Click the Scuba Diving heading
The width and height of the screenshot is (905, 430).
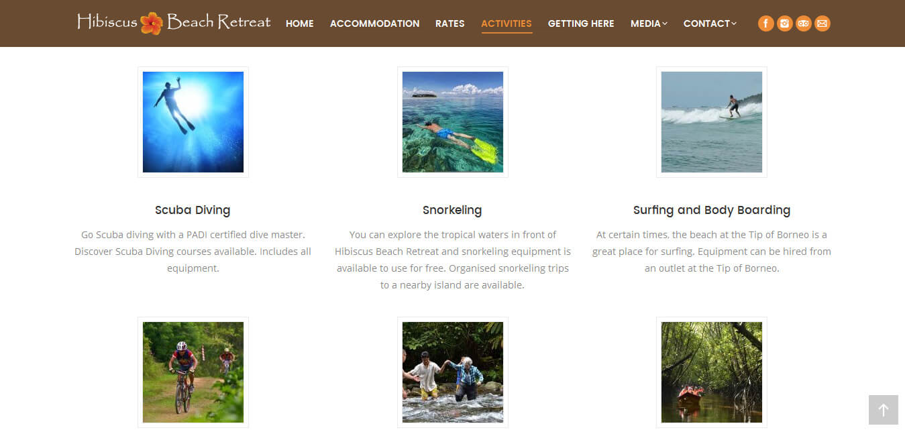(193, 210)
